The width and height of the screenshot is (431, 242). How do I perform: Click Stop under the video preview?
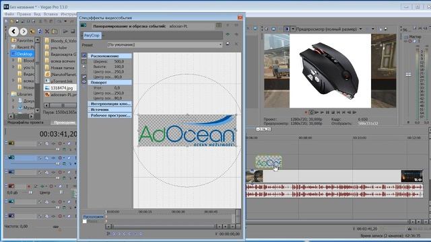click(x=333, y=112)
